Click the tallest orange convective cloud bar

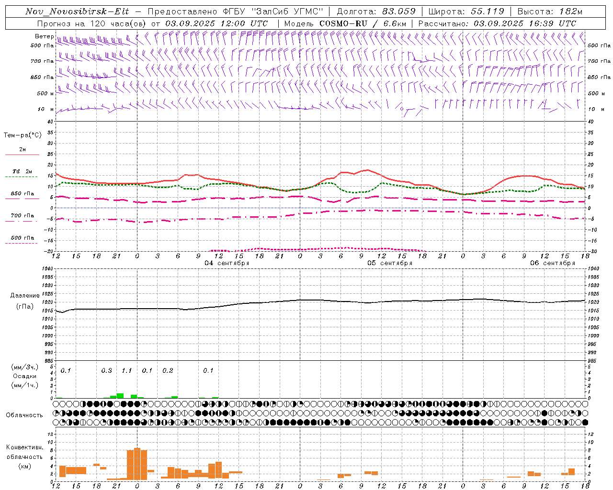137,464
